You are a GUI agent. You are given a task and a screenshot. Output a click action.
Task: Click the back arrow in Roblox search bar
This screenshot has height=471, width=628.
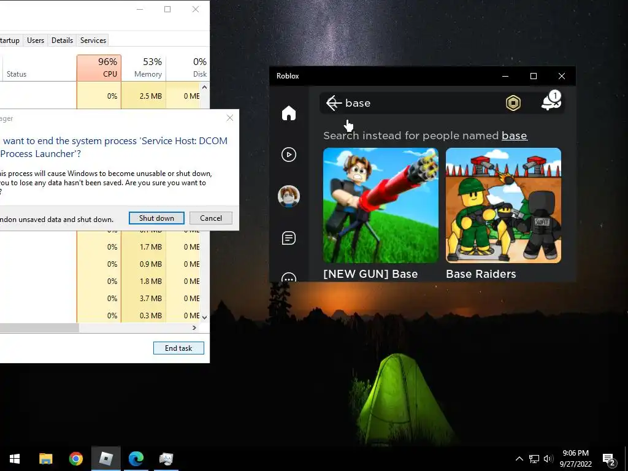coord(333,103)
